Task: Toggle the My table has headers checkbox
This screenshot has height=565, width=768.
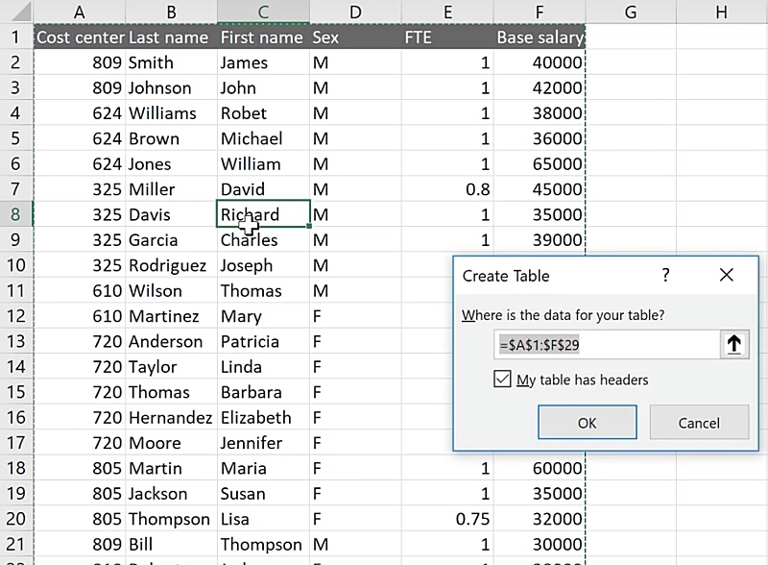Action: [x=502, y=380]
